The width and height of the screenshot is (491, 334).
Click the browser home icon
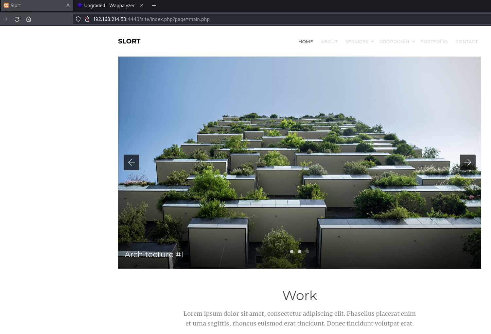coord(29,19)
